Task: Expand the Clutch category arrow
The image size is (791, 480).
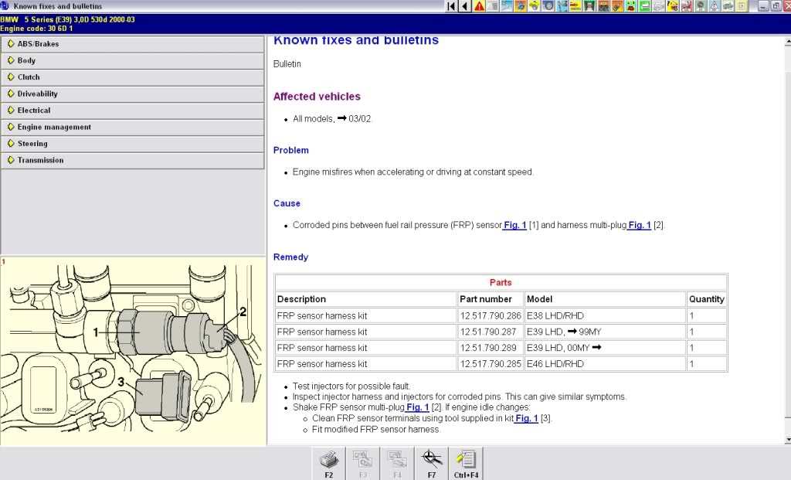Action: (12, 77)
